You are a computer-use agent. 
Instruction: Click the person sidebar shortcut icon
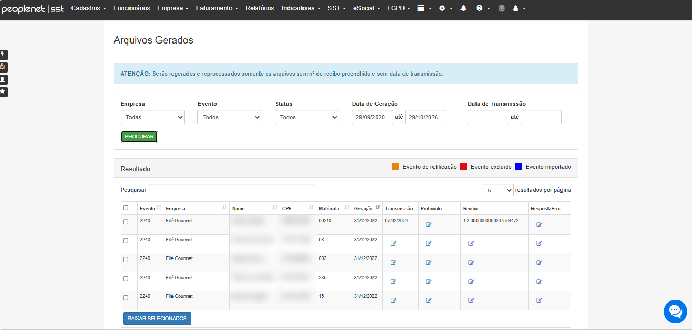[x=3, y=79]
